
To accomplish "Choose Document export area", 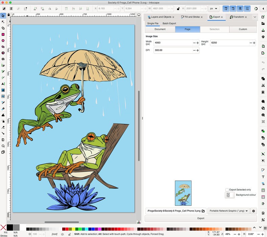I will pos(160,29).
